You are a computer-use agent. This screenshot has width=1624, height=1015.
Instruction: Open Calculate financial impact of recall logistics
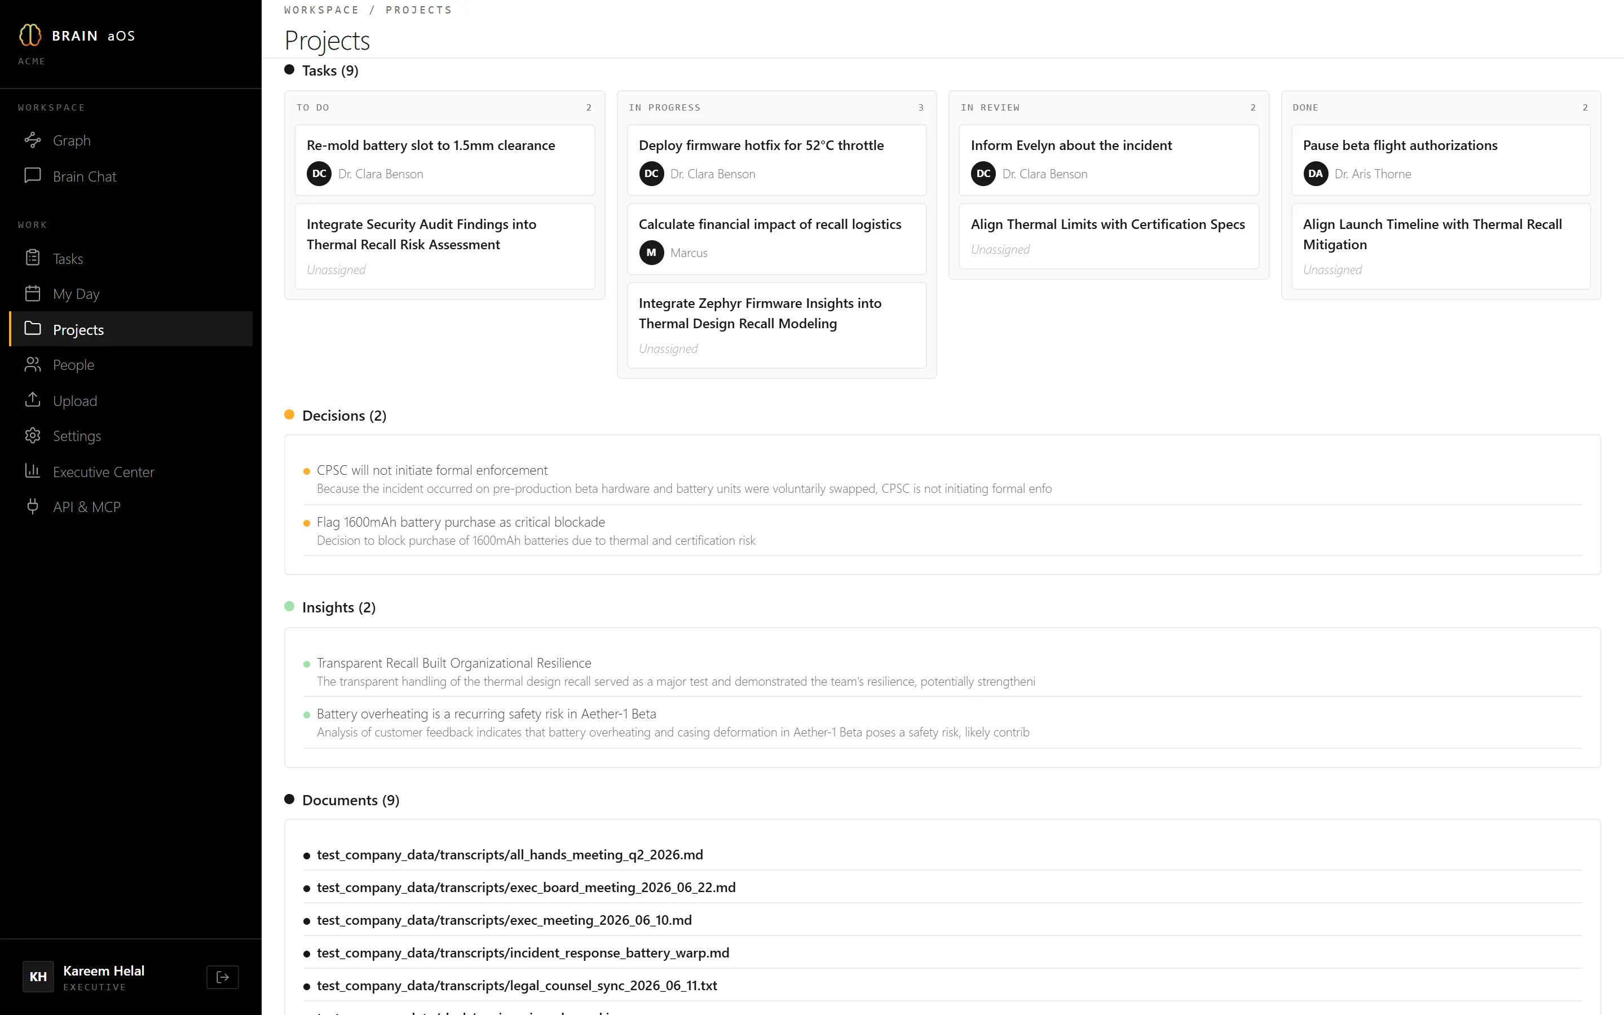tap(776, 239)
